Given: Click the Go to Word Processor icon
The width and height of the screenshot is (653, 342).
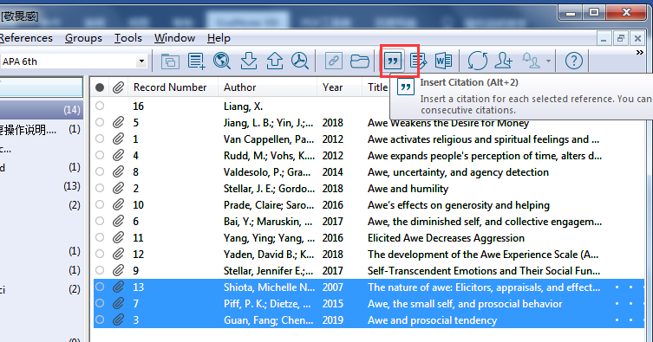Looking at the screenshot, I should 443,61.
